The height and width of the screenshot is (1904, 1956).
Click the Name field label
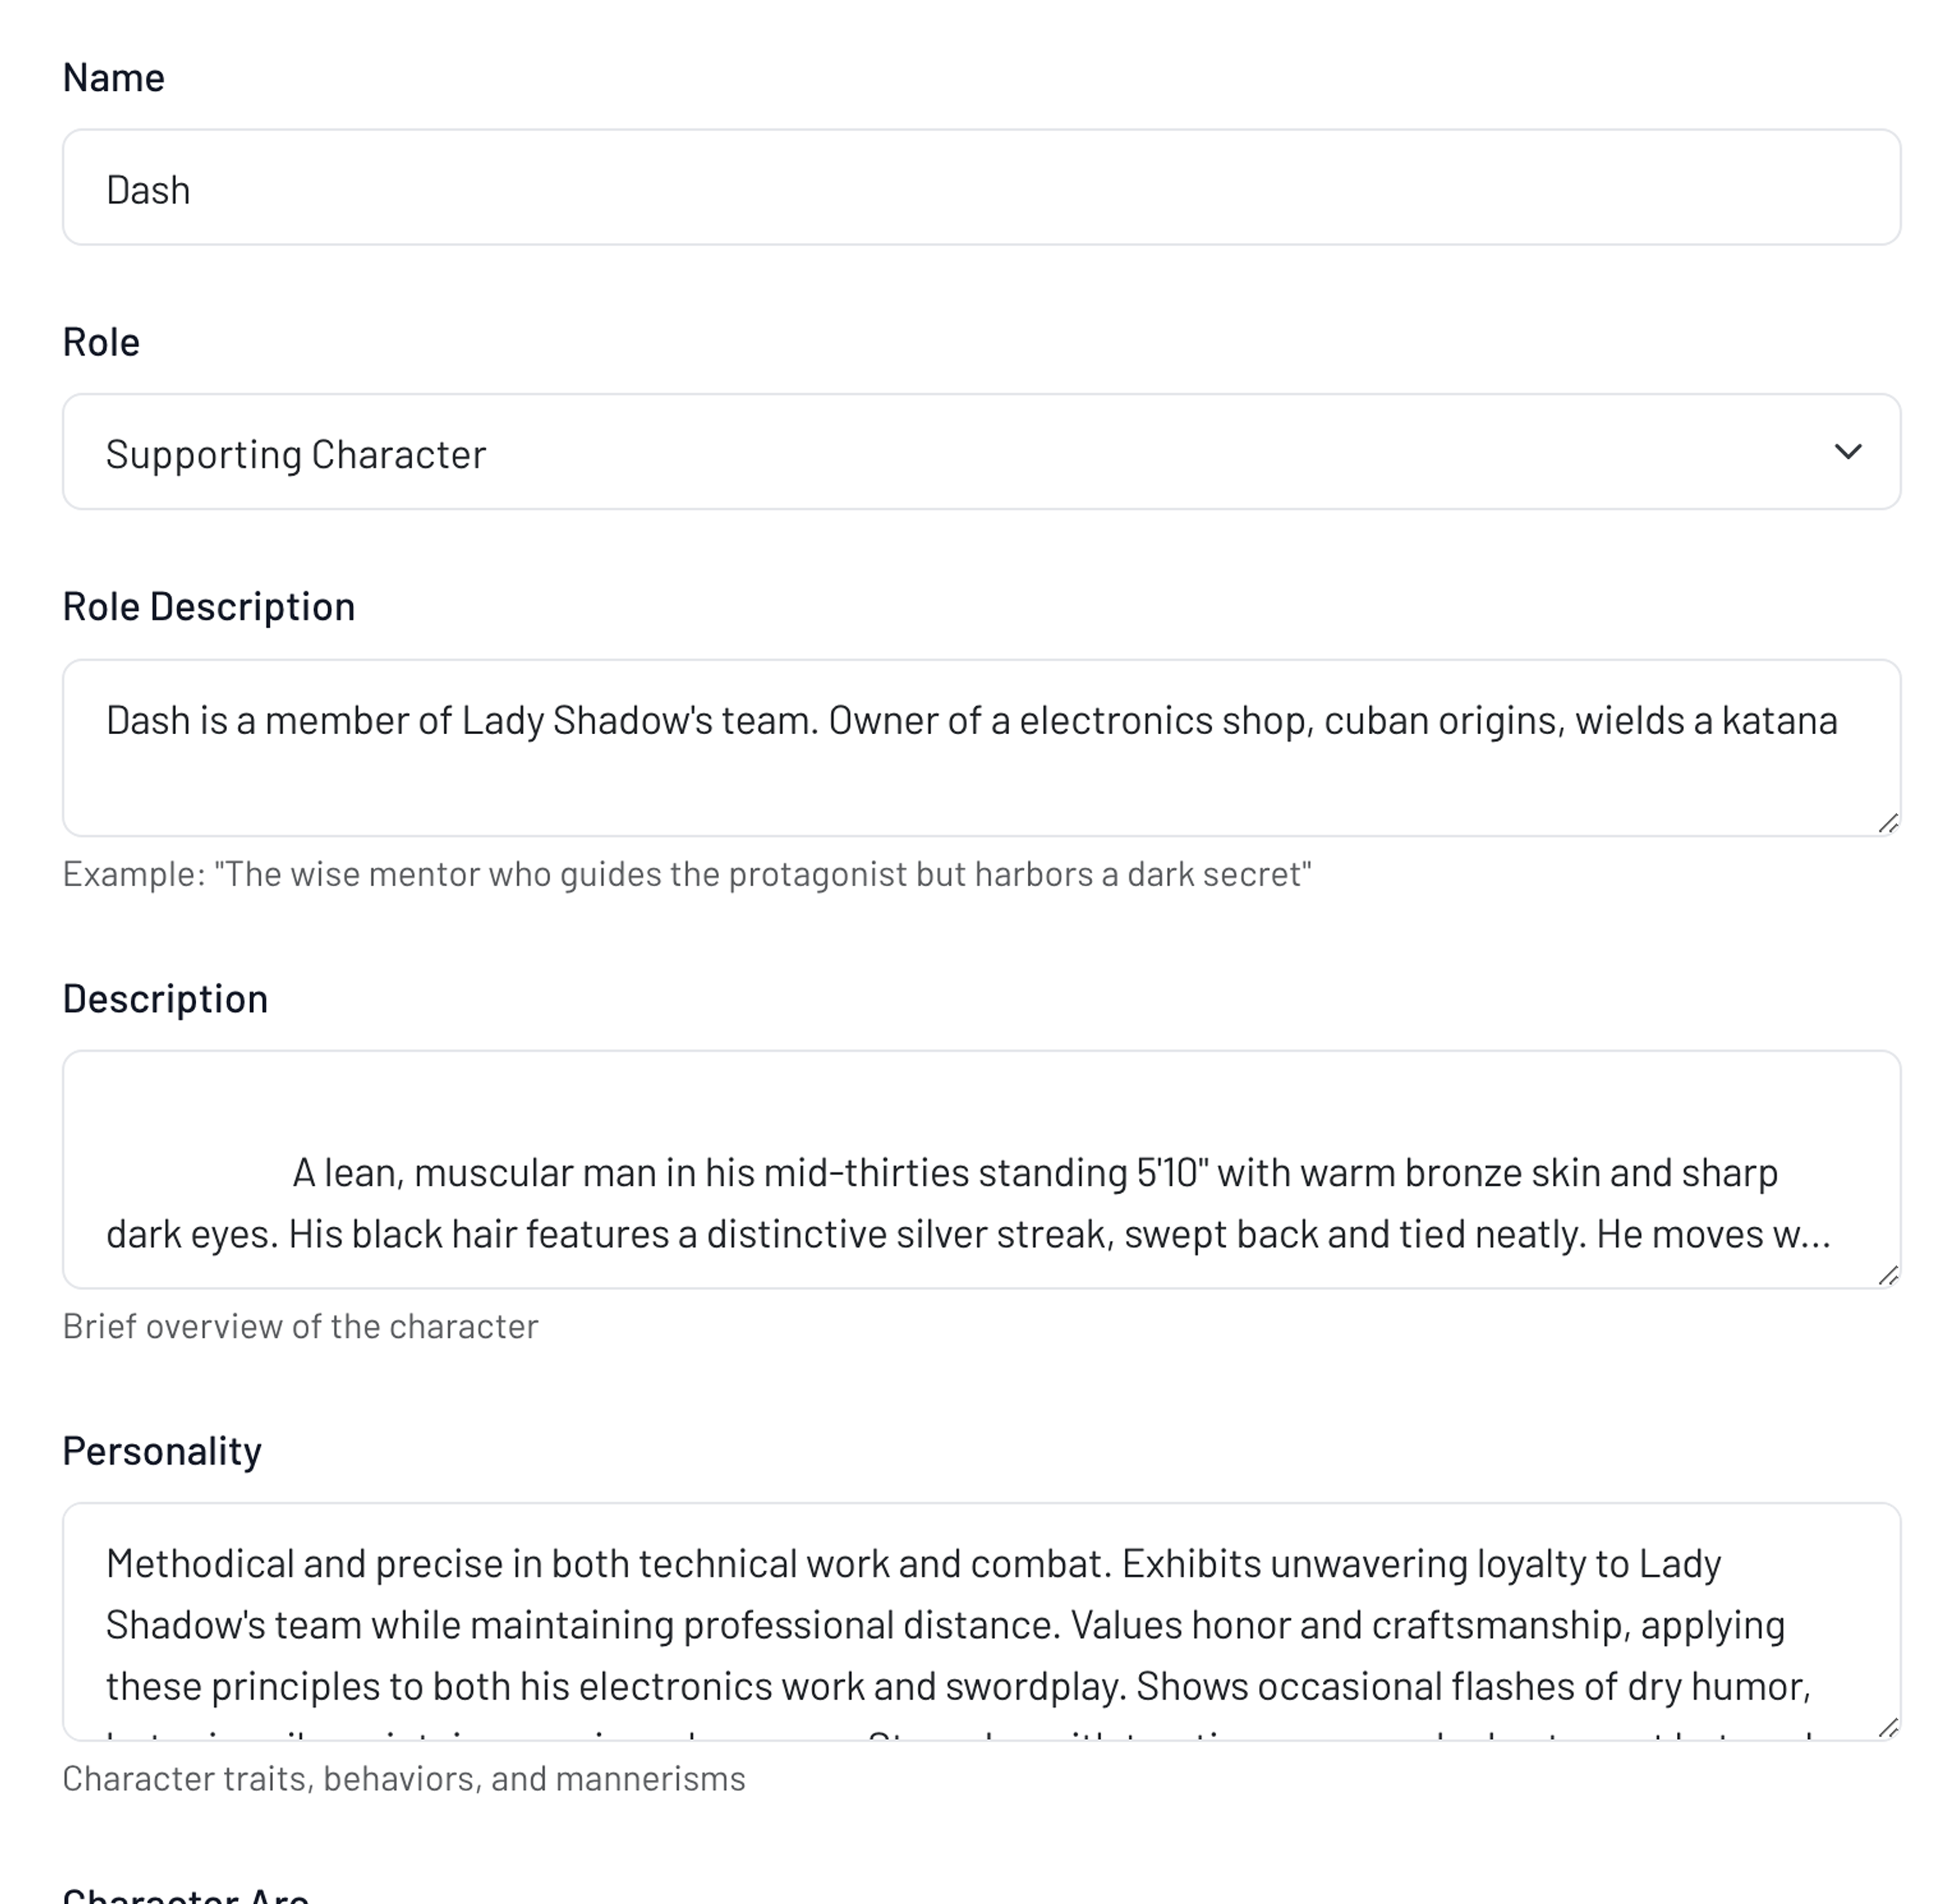pos(114,78)
